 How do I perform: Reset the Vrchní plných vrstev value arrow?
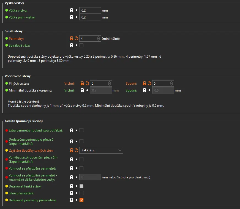pos(87,83)
